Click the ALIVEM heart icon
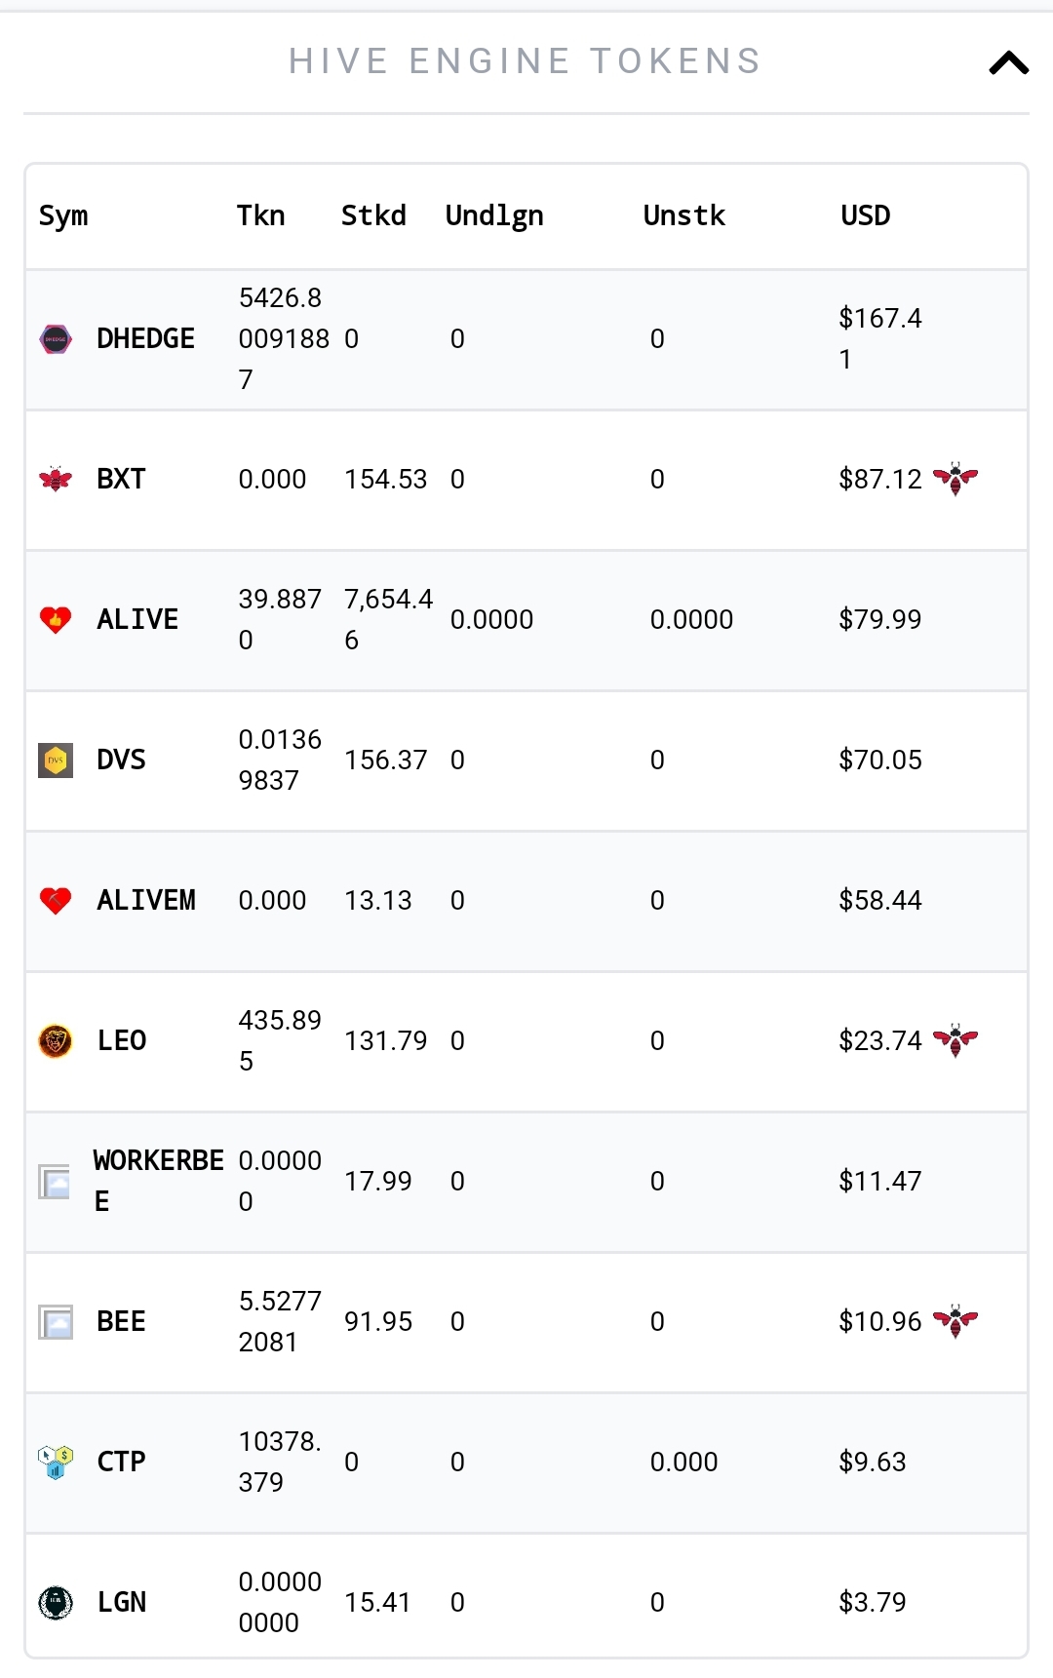 56,901
